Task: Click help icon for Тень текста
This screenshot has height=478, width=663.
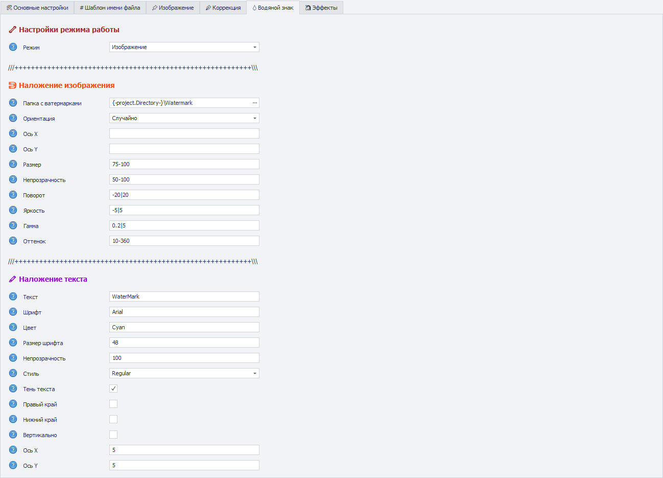Action: pyautogui.click(x=13, y=389)
